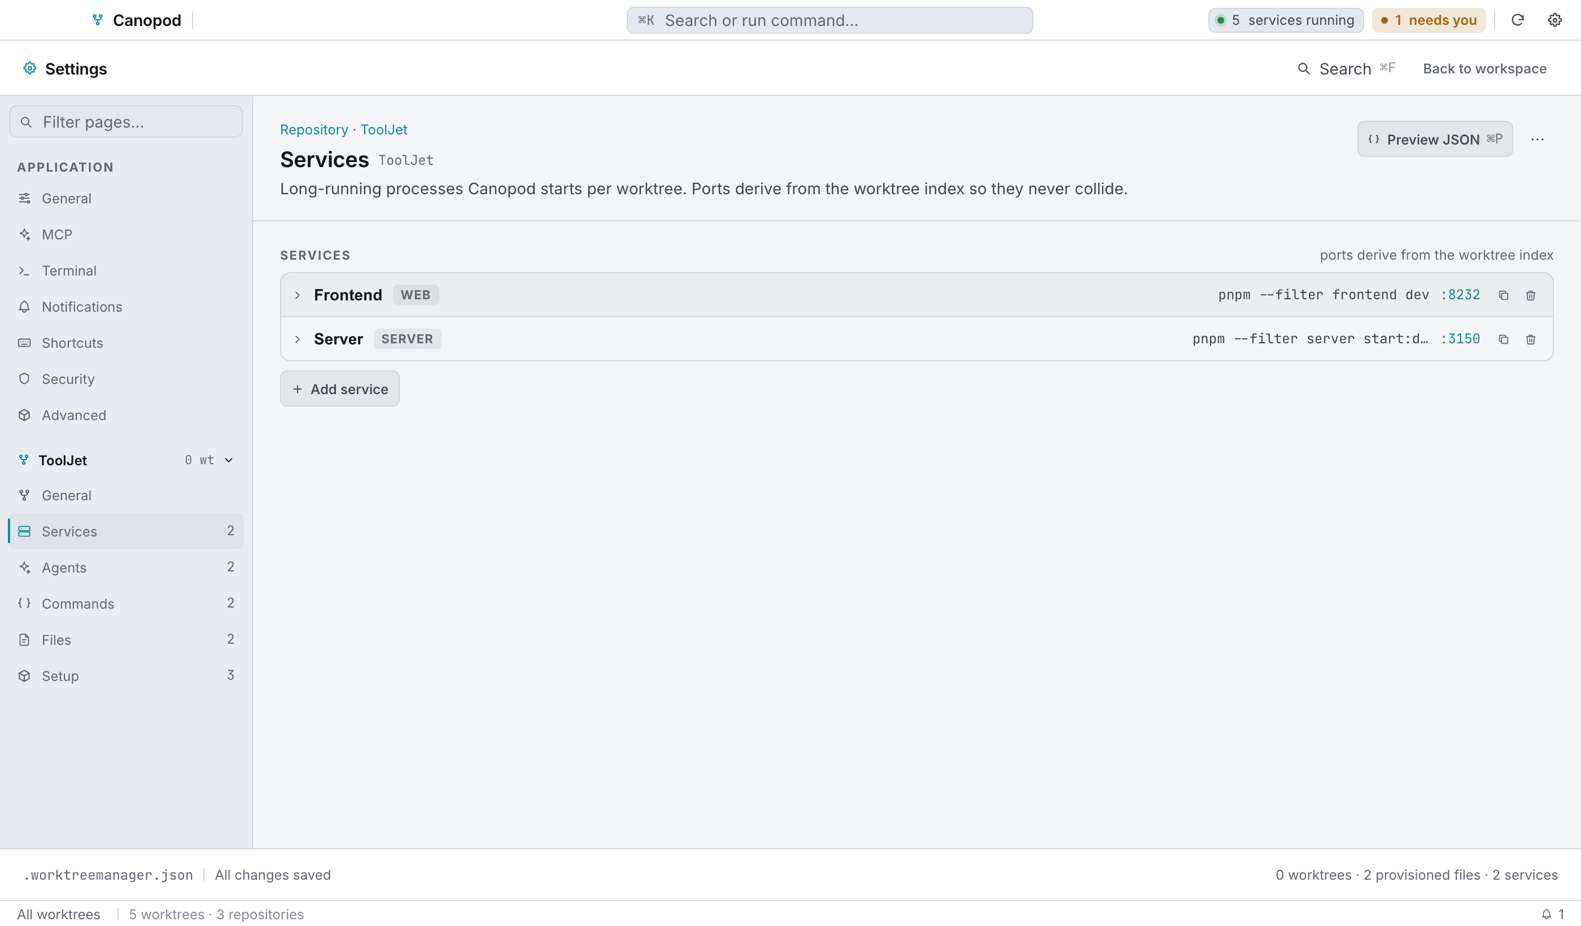Viewport: 1581px width, 926px height.
Task: Select the Services page in the sidebar
Action: [125, 531]
